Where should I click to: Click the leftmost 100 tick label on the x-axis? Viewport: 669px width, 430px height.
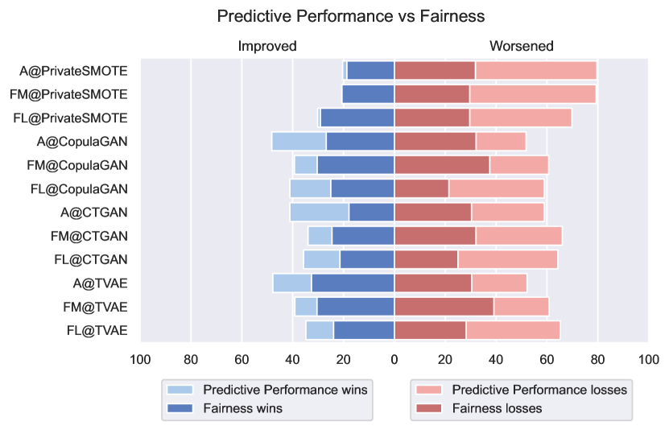(x=140, y=358)
